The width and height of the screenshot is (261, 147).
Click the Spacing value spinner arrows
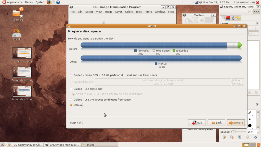point(258,132)
